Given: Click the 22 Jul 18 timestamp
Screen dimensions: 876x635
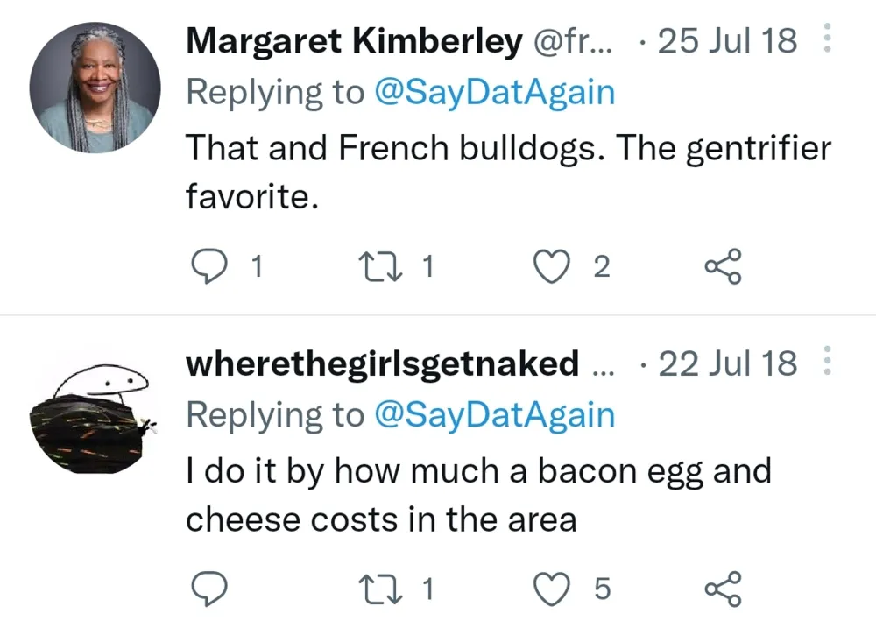Looking at the screenshot, I should click(727, 363).
